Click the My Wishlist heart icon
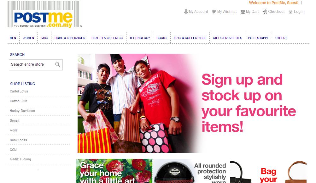The height and width of the screenshot is (183, 316). (214, 12)
